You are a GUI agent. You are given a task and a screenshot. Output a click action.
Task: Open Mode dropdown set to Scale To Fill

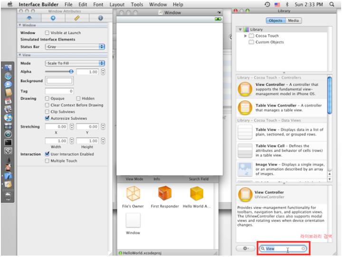75,63
